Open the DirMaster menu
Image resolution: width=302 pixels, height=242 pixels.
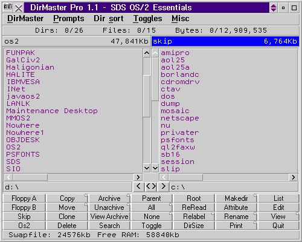[x=25, y=19]
